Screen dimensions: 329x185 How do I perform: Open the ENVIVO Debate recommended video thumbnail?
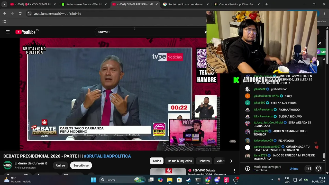[x=168, y=171]
